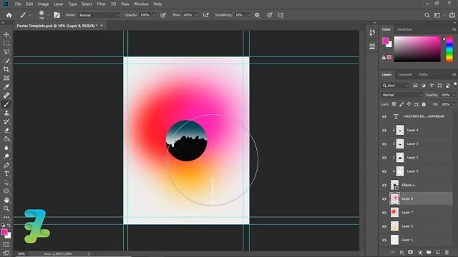Toggle visibility of Layer 8
Viewport: 458px width, 257px height.
click(x=384, y=198)
